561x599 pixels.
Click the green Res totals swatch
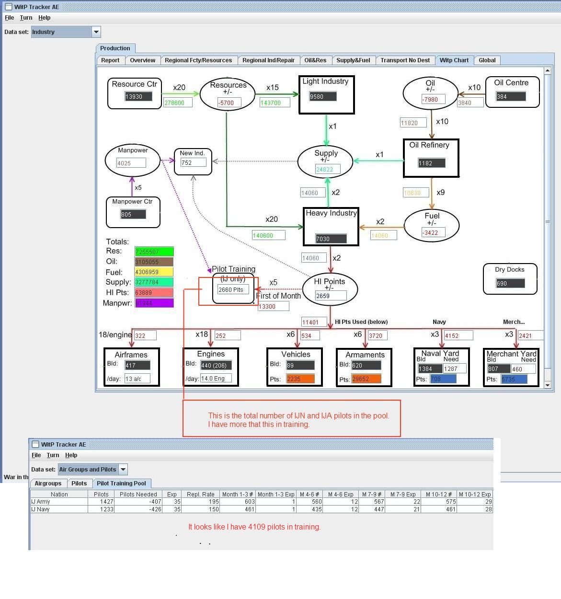pos(154,252)
